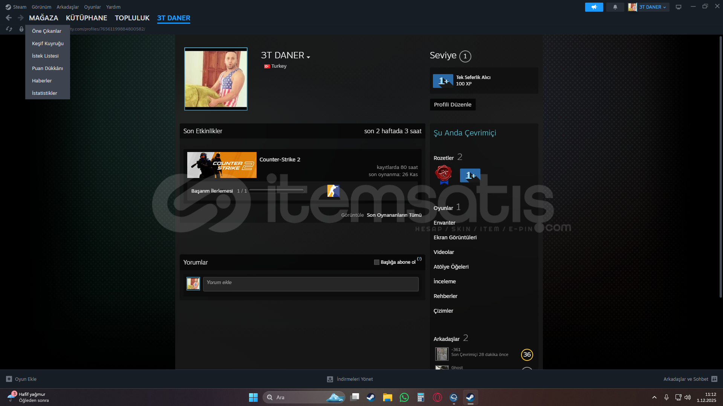Launch WhatsApp from the taskbar
Viewport: 723px width, 406px height.
[x=404, y=397]
